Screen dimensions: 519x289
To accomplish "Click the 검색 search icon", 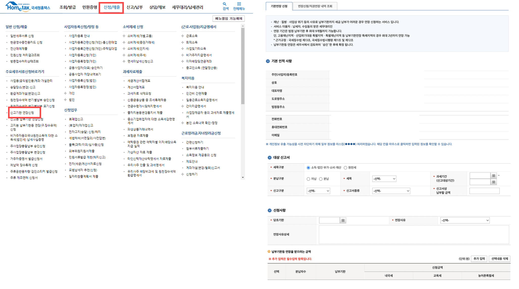I will [x=224, y=6].
